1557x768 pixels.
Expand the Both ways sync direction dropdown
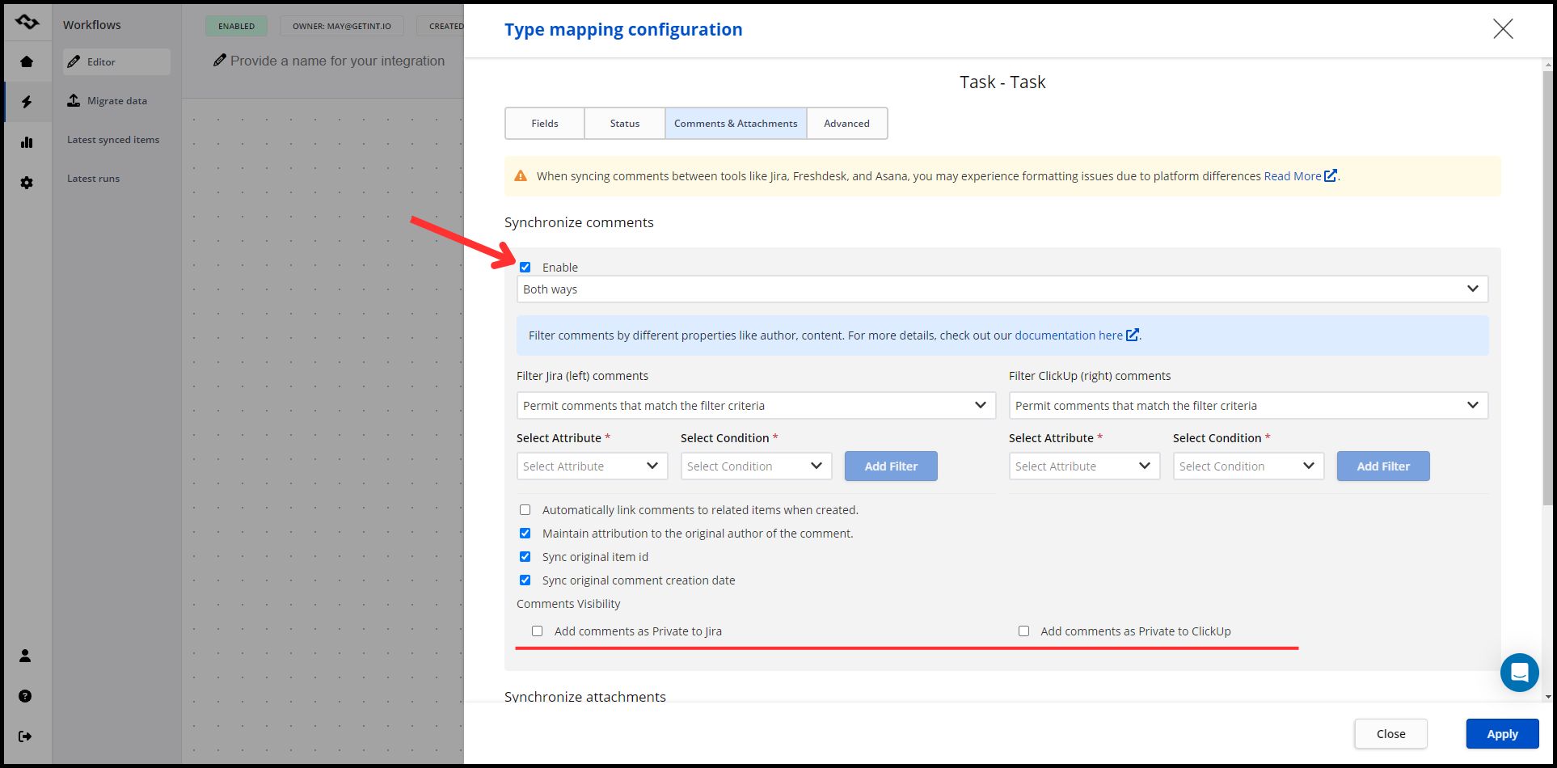click(x=1002, y=289)
